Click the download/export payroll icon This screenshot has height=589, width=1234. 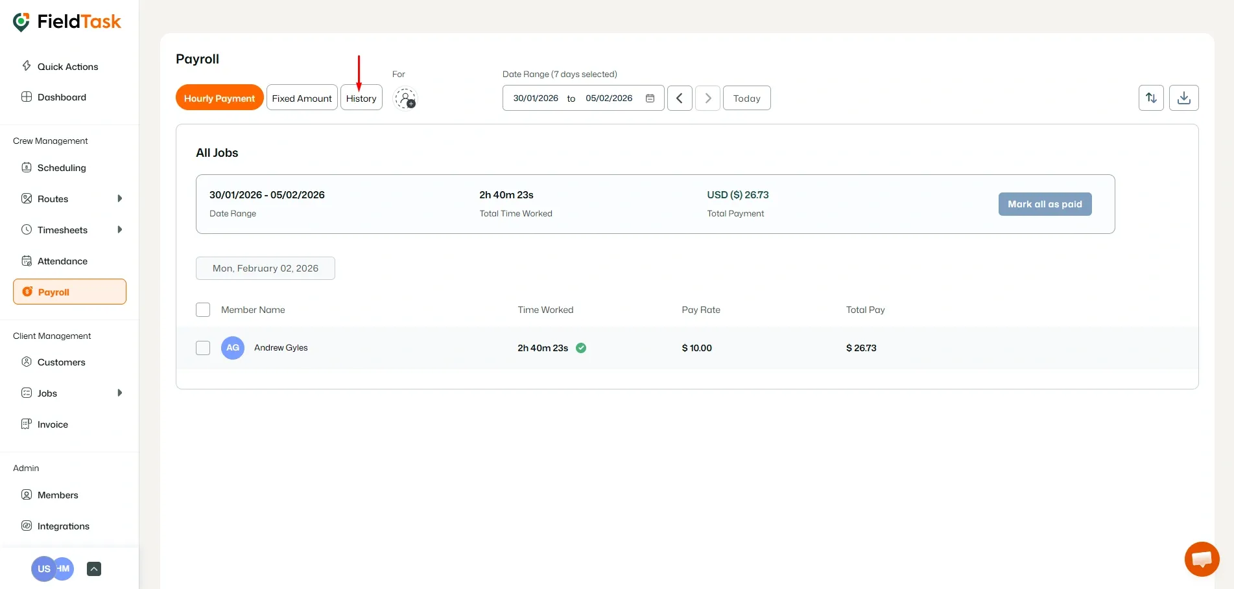[x=1184, y=98]
